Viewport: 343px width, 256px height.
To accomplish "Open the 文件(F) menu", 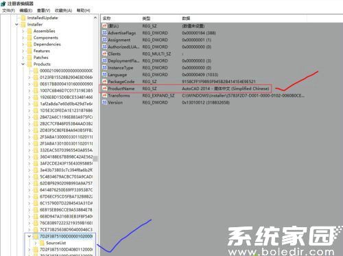I will tap(8, 10).
